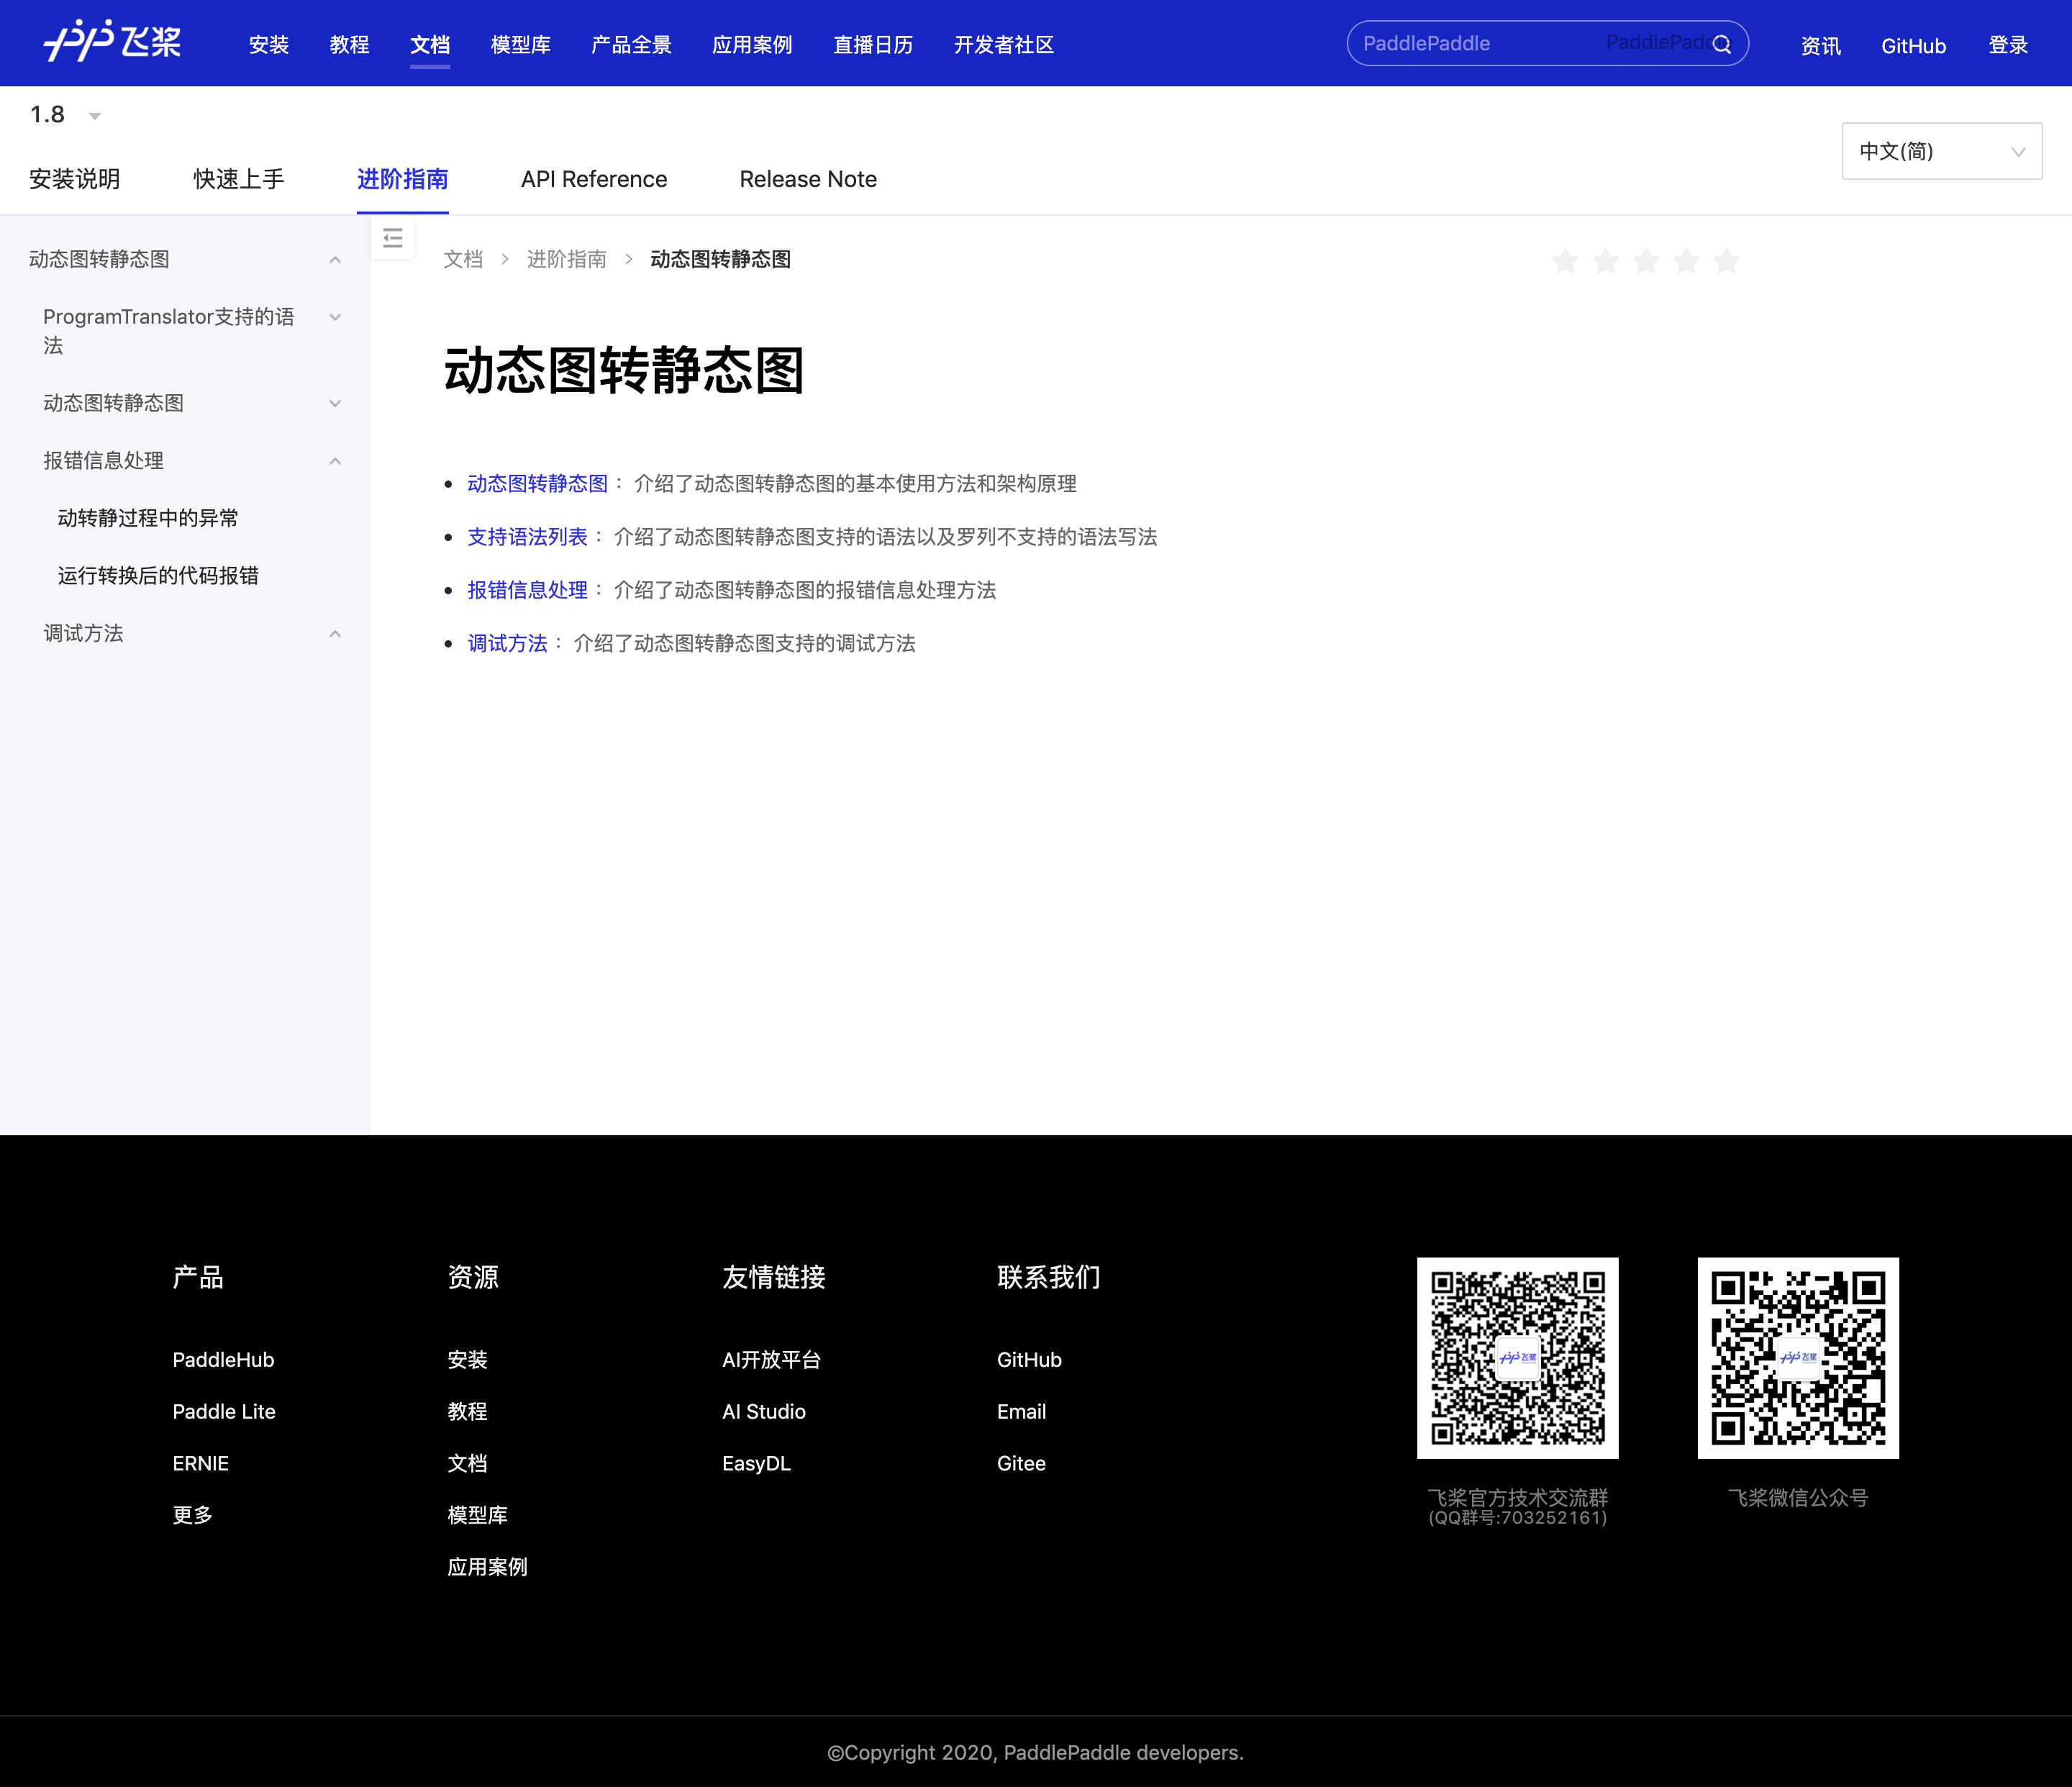Collapse the 报错信息处理 sidebar section
The width and height of the screenshot is (2072, 1787).
click(x=335, y=461)
